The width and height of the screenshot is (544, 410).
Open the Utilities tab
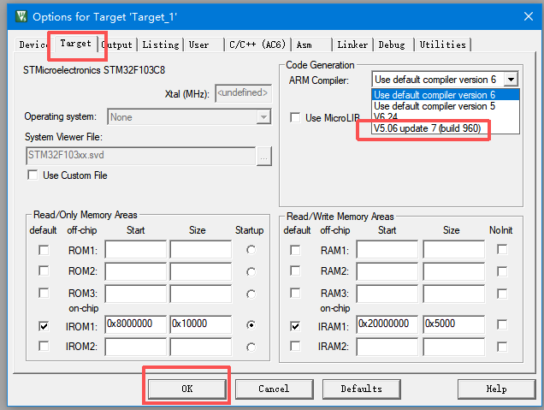click(x=443, y=45)
